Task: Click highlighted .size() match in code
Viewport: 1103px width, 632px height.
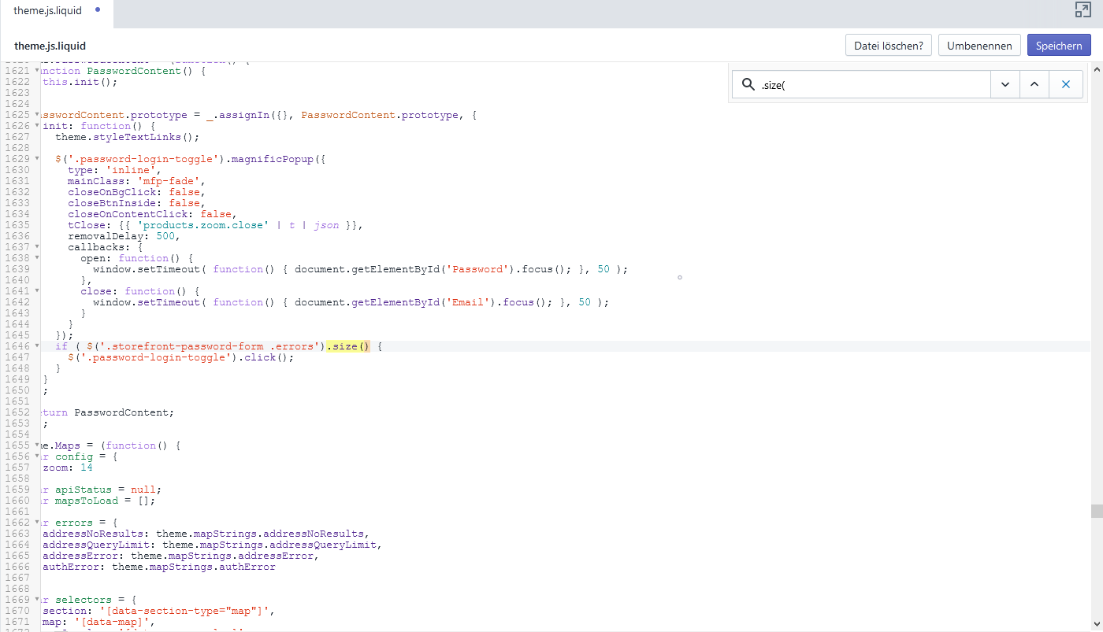Action: pos(348,346)
